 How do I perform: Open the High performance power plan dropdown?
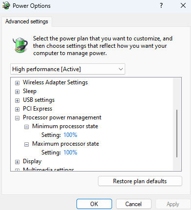tap(68, 69)
